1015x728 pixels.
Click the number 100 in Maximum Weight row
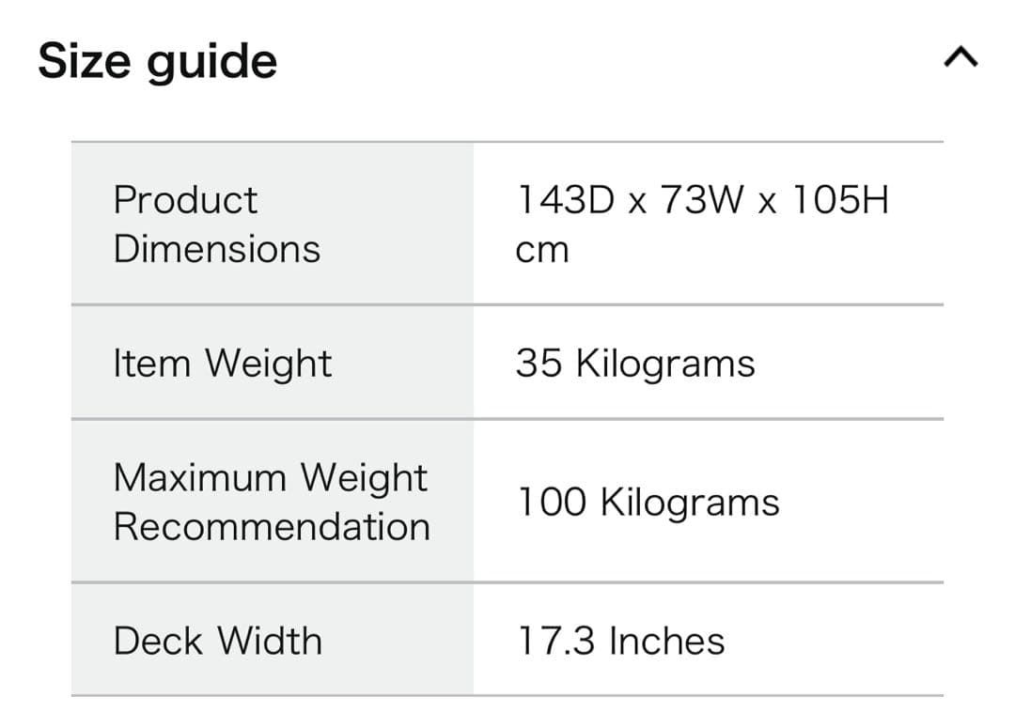[552, 502]
